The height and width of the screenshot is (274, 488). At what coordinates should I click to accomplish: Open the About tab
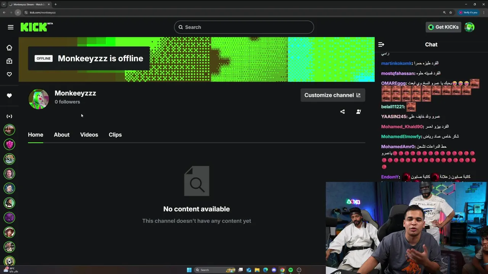pyautogui.click(x=61, y=135)
